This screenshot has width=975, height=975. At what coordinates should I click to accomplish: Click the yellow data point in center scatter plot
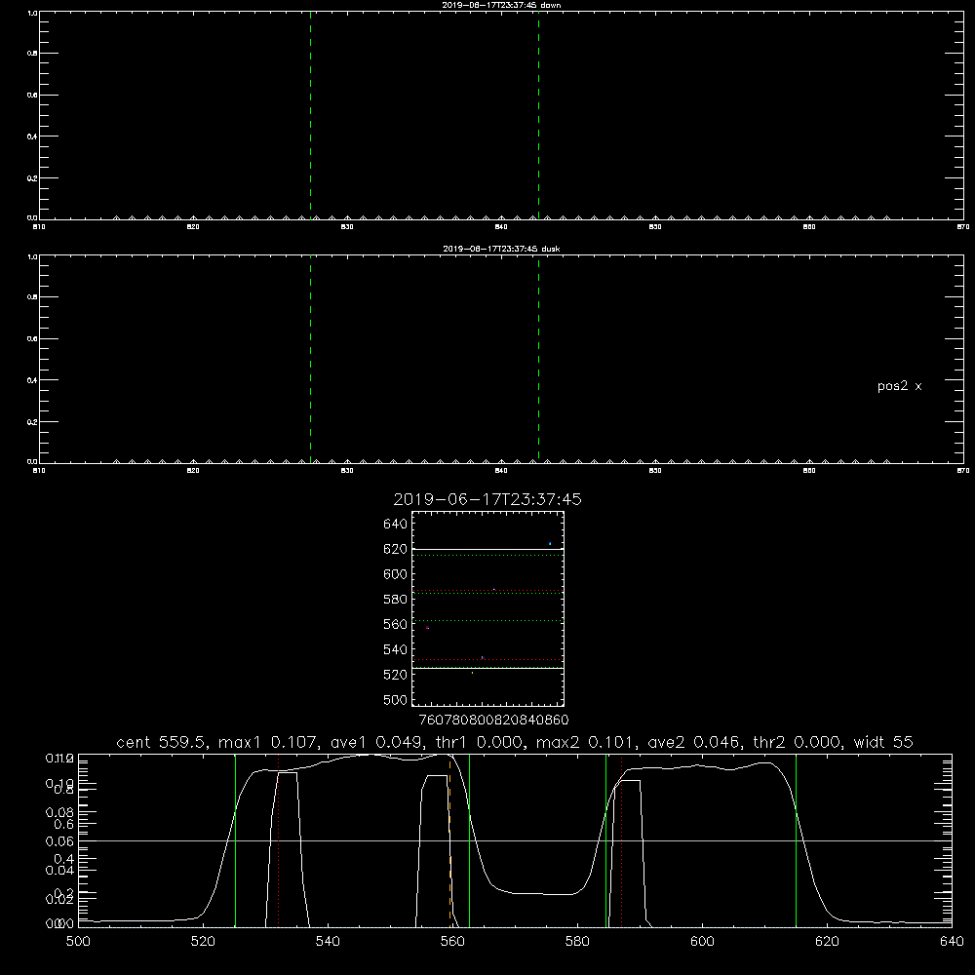point(472,673)
